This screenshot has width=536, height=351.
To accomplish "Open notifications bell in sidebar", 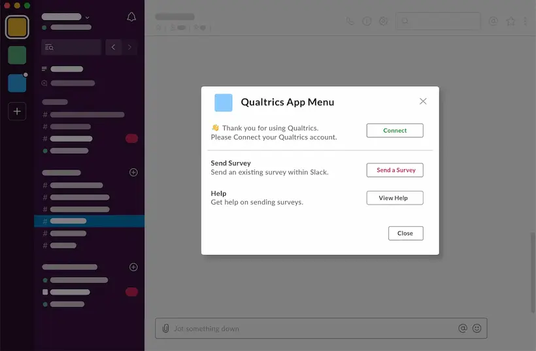I will (131, 17).
